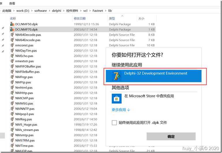
Task: Click Delphi Source File type of NM64Encode.pas
Action: tap(122, 40)
